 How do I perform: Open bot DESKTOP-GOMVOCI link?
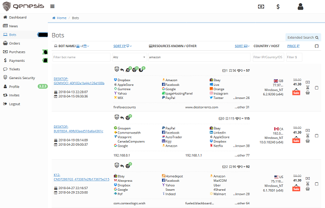click(x=79, y=81)
